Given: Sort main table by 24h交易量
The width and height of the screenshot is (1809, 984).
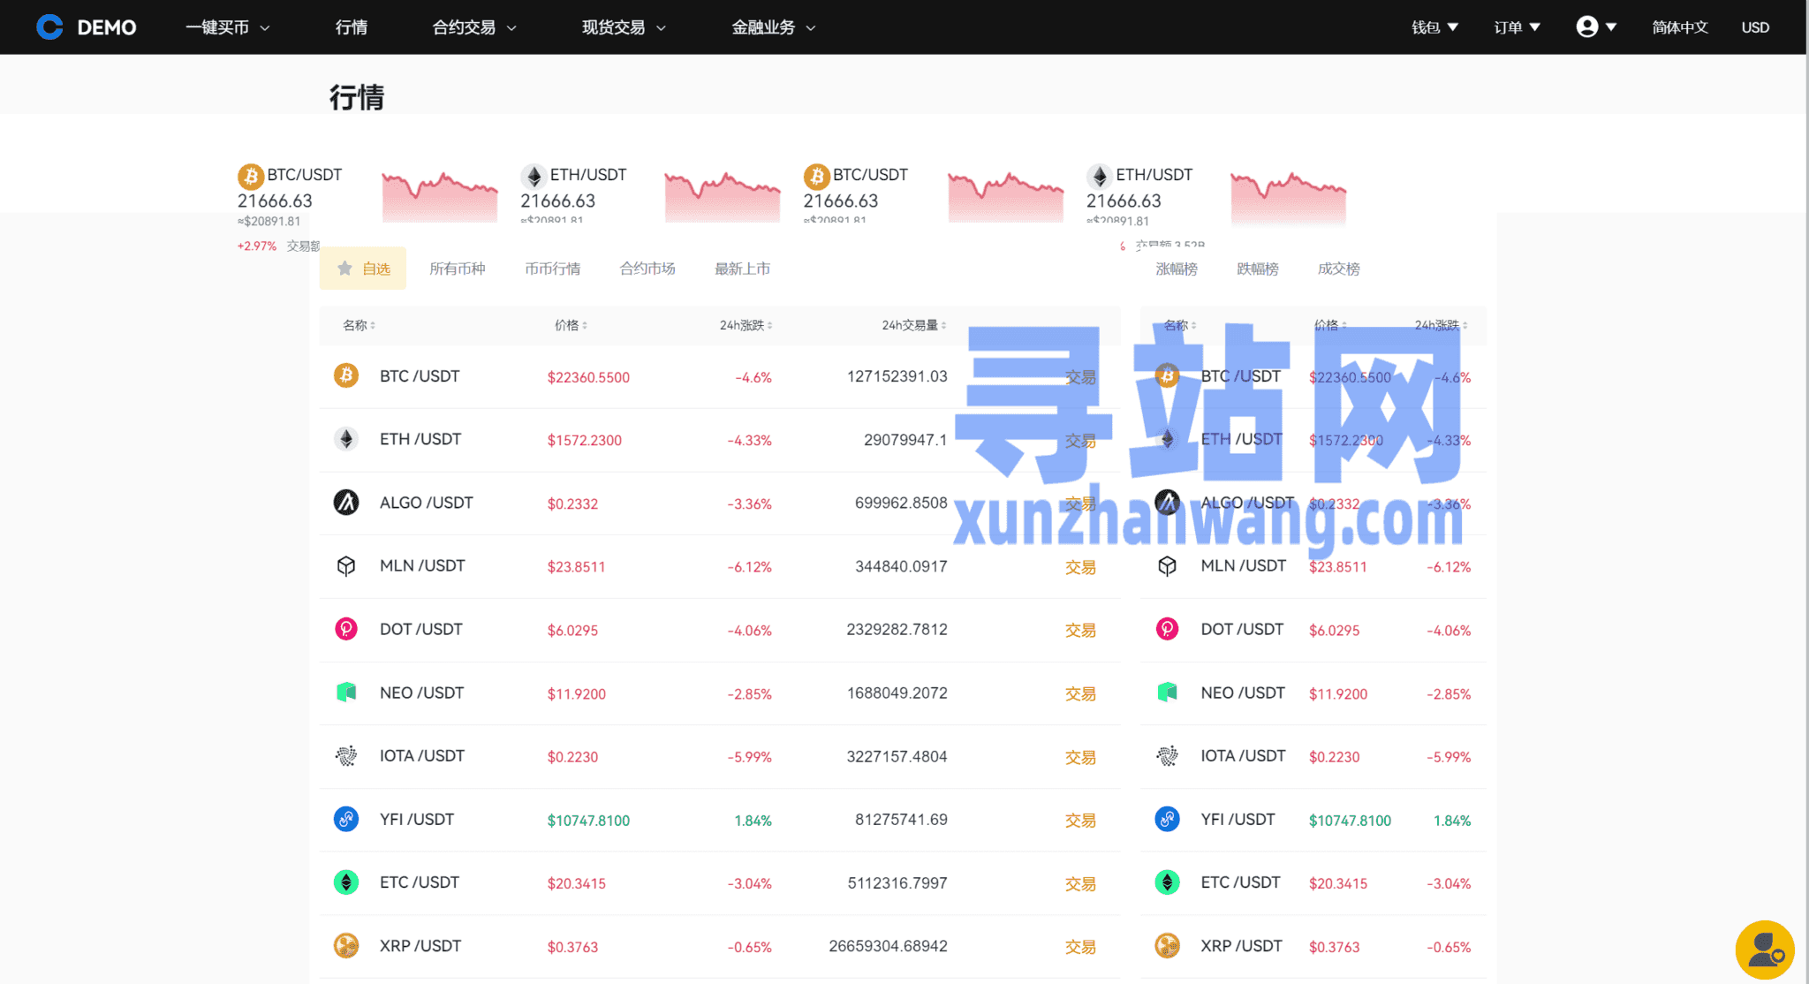Looking at the screenshot, I should click(x=913, y=325).
